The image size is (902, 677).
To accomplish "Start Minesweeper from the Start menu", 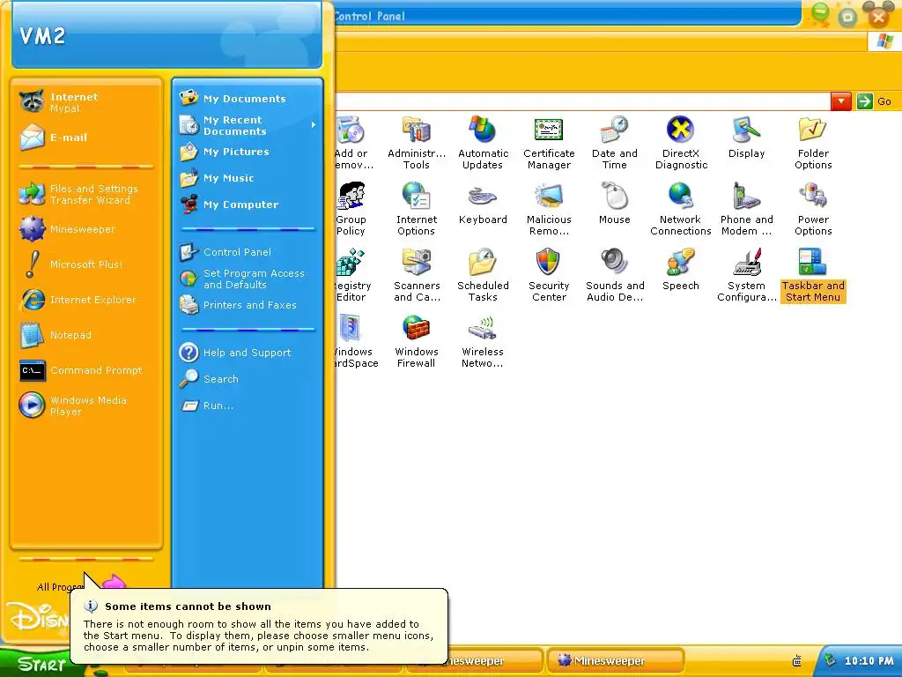I will pos(86,229).
